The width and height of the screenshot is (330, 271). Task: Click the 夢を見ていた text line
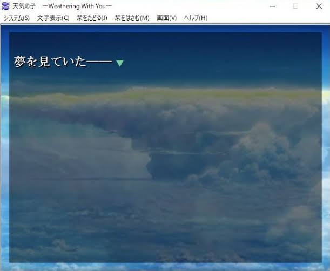click(63, 62)
